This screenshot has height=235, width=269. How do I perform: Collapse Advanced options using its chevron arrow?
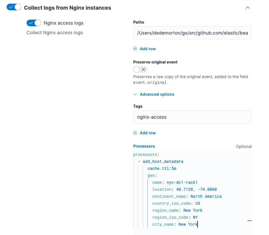(x=135, y=94)
